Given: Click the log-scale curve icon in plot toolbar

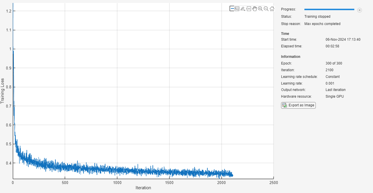Looking at the screenshot, I should point(237,8).
